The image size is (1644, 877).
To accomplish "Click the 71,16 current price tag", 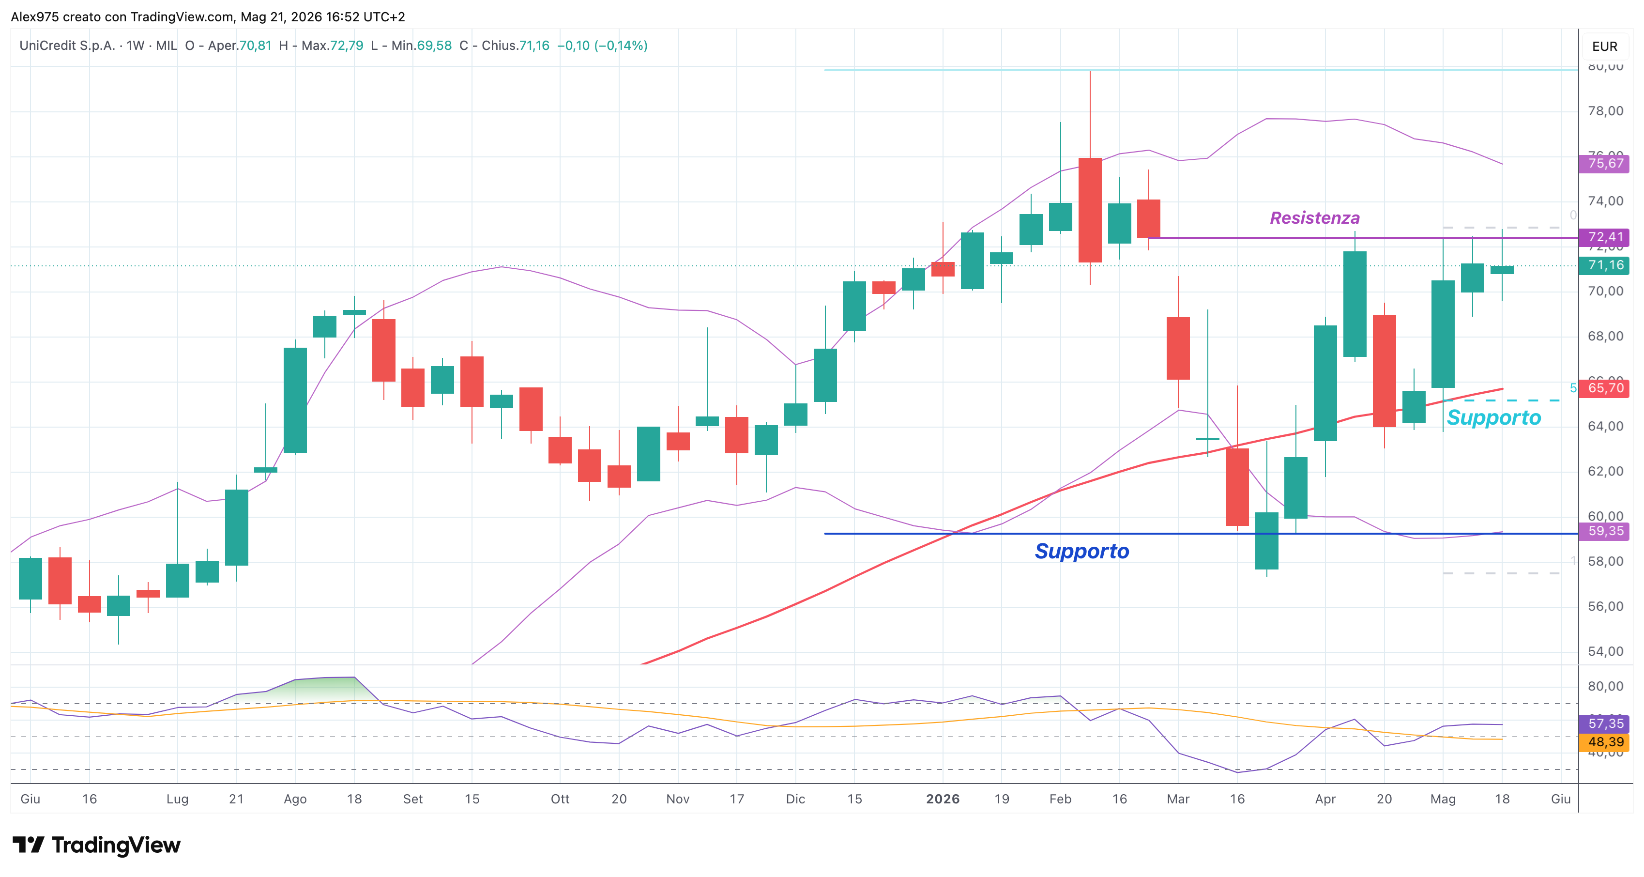I will coord(1604,265).
